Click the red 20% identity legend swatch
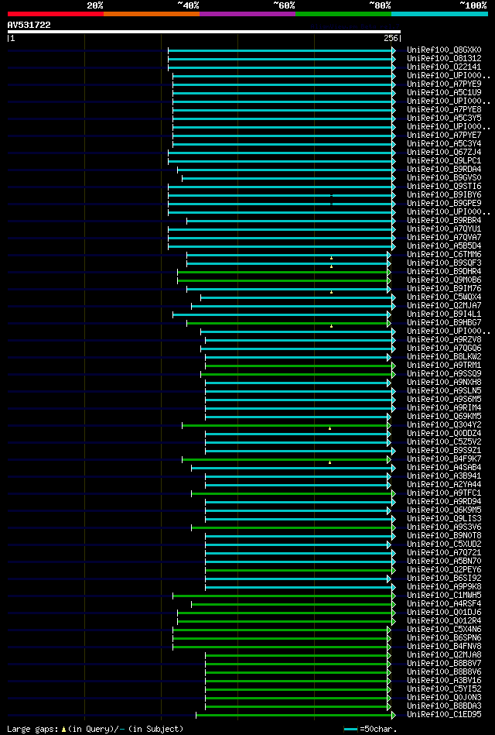495x735 pixels. pyautogui.click(x=55, y=14)
